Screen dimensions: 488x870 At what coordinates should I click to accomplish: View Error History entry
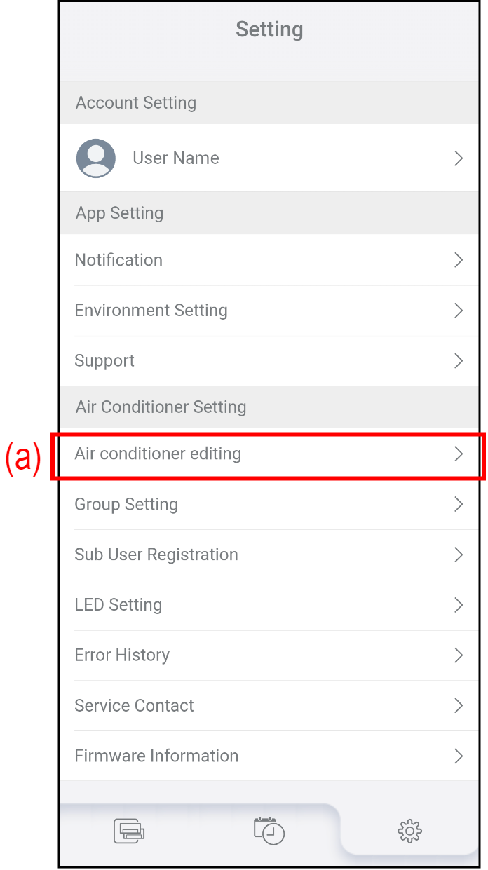click(122, 655)
